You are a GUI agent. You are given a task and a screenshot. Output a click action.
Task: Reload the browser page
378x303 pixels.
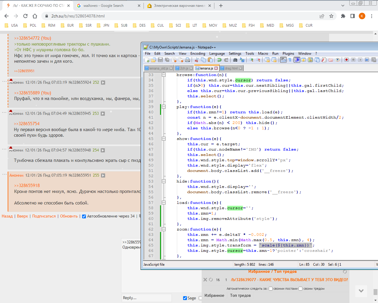[x=25, y=16]
